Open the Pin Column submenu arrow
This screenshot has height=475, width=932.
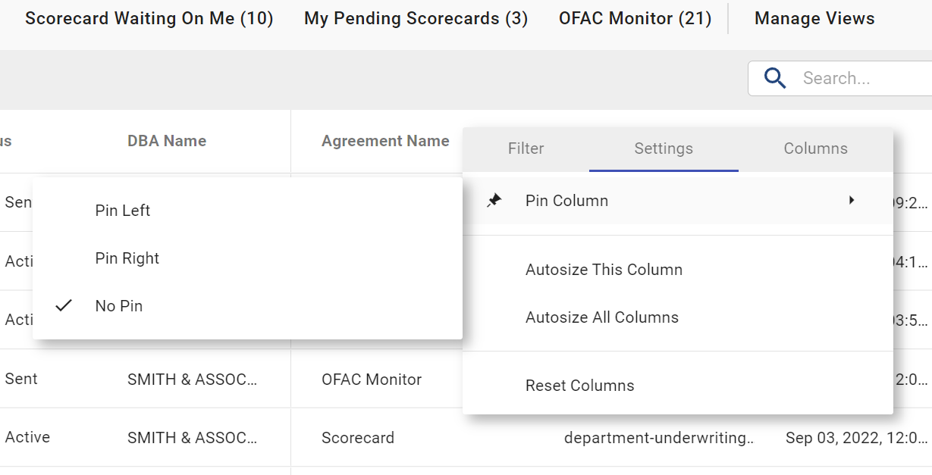point(851,200)
